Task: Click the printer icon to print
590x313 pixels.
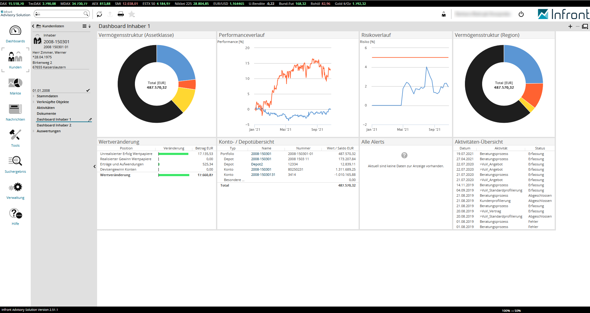Action: [x=121, y=14]
